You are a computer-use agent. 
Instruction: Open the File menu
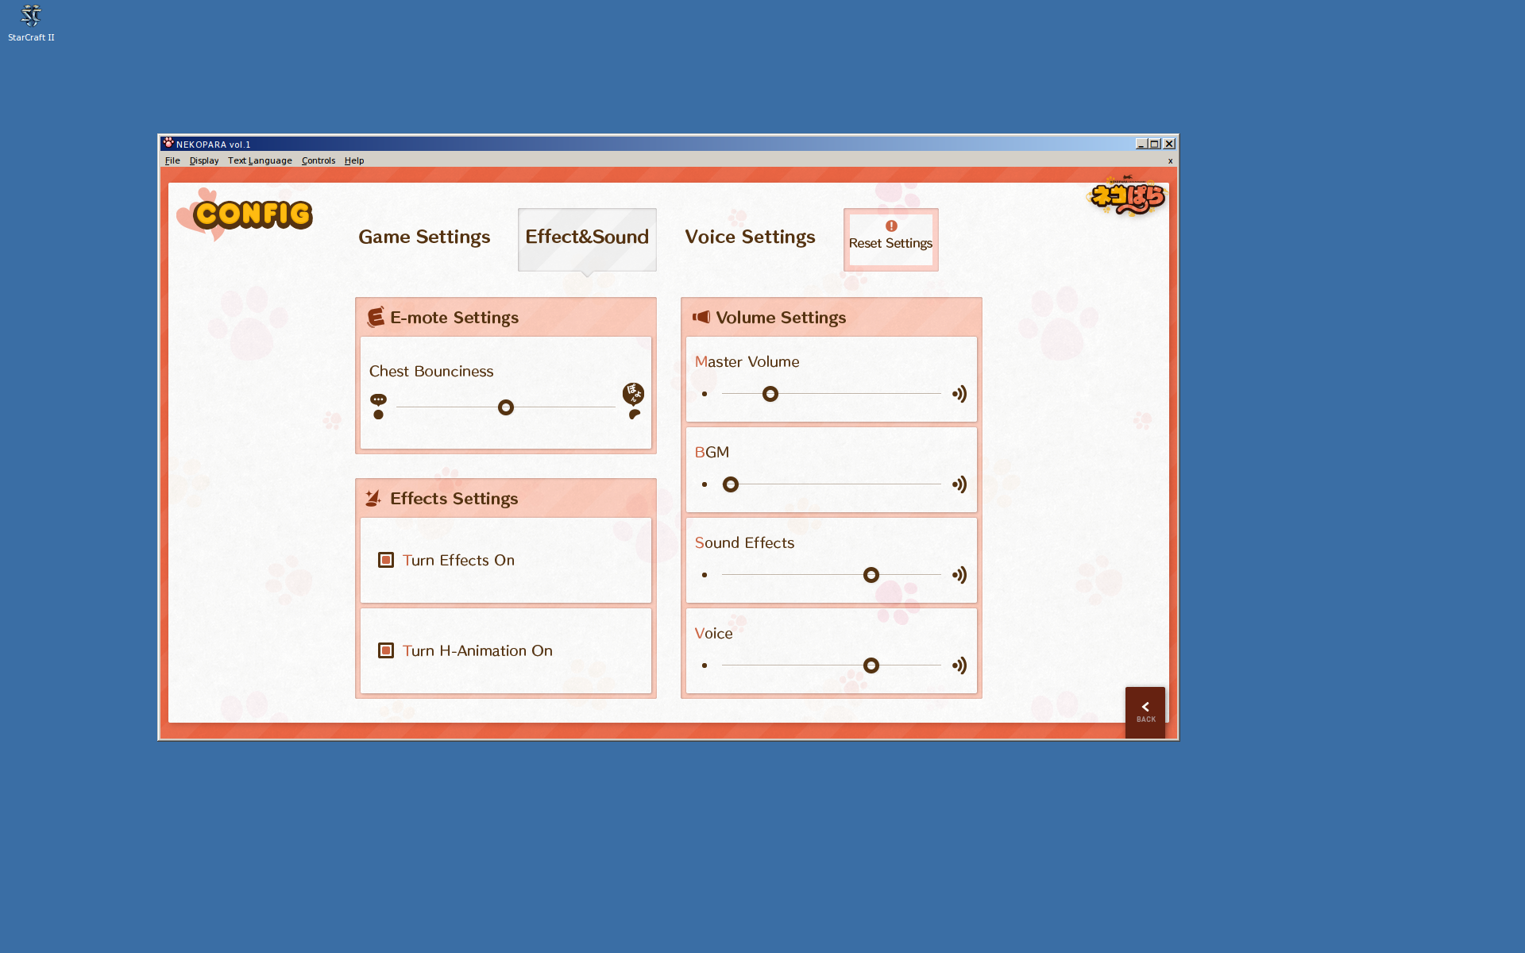(x=172, y=160)
